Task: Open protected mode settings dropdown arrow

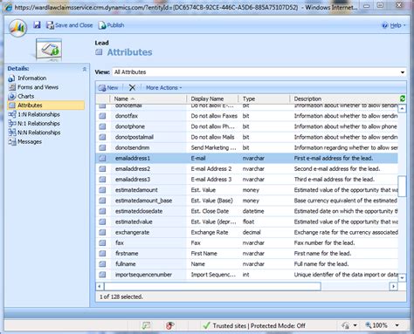Action: [x=355, y=325]
